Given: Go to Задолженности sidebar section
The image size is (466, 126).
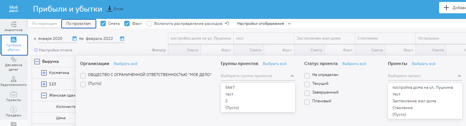Looking at the screenshot, I should click(x=14, y=81).
